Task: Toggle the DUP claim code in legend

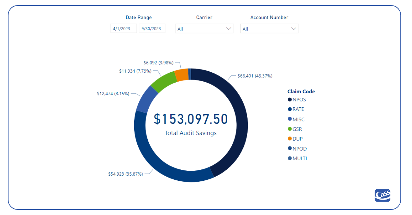Action: tap(297, 139)
